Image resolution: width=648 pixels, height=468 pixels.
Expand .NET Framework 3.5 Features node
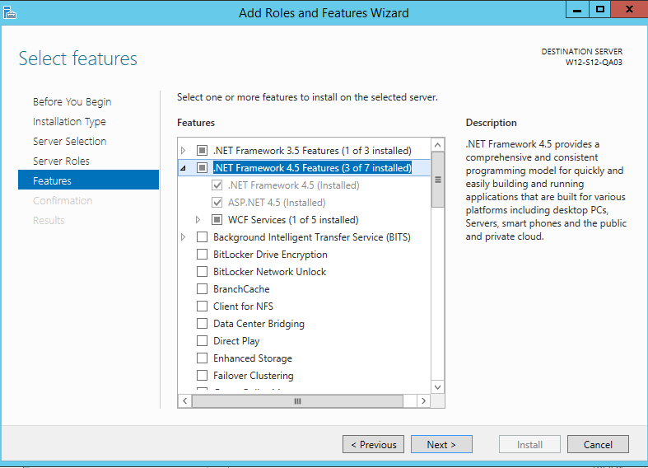(x=183, y=151)
